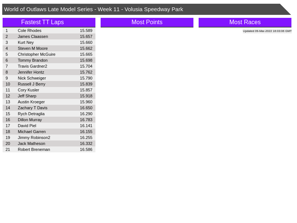Viewport: 297px width, 223px height.
Task: Click Robert Breneman's lap time 16.586
Action: pos(86,149)
